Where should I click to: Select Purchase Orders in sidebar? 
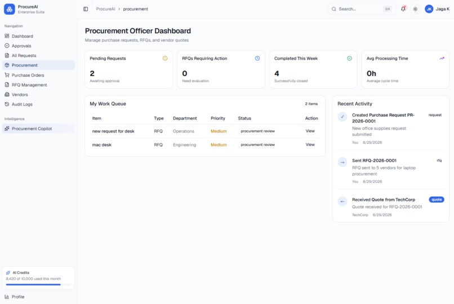(x=38, y=75)
